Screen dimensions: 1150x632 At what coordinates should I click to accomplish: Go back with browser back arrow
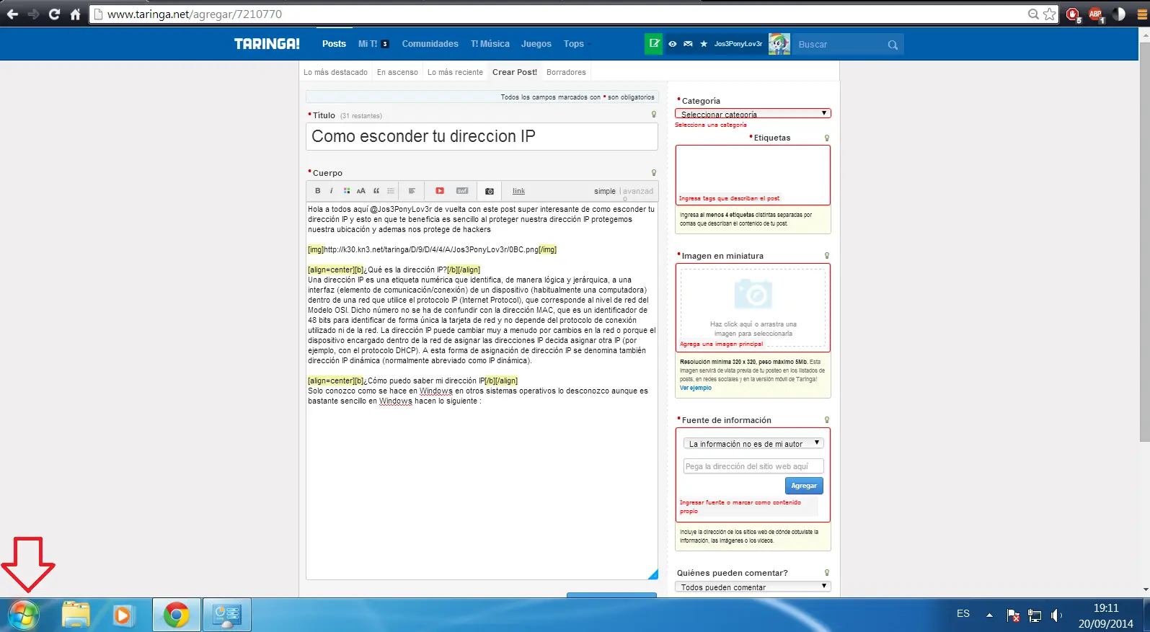click(12, 14)
